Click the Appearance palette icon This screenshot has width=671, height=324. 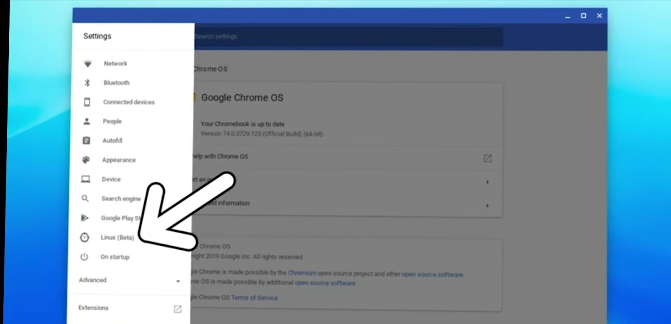pos(86,160)
